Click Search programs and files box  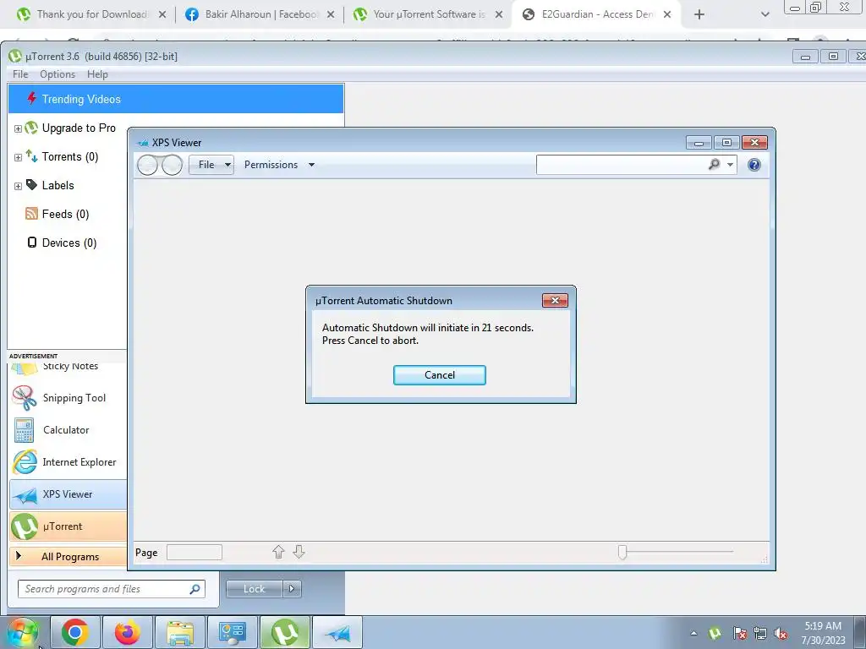pyautogui.click(x=112, y=589)
